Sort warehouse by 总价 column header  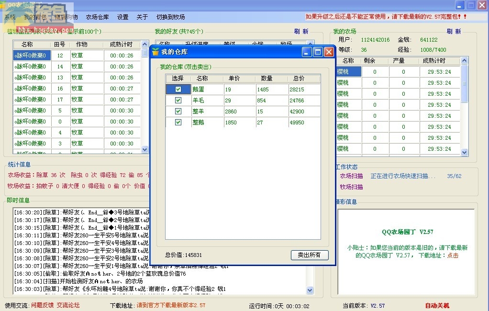click(x=304, y=78)
